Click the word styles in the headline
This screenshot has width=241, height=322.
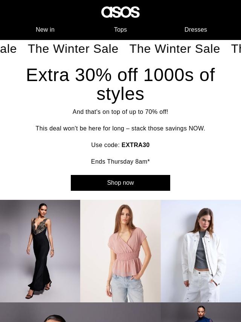(x=120, y=94)
